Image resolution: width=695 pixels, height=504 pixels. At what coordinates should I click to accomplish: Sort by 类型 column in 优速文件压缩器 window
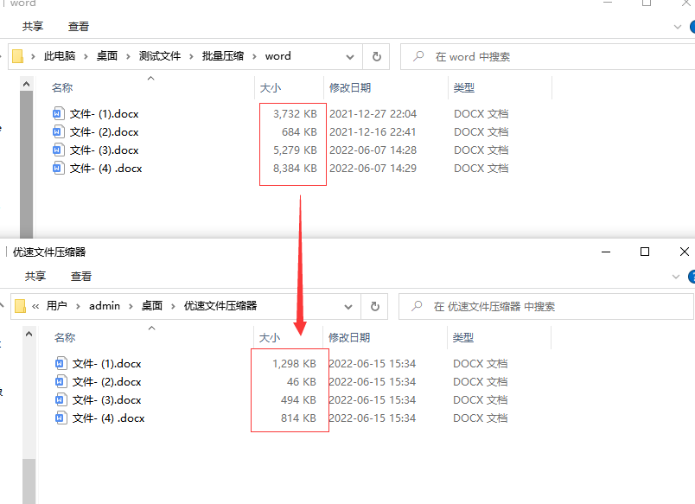[463, 338]
